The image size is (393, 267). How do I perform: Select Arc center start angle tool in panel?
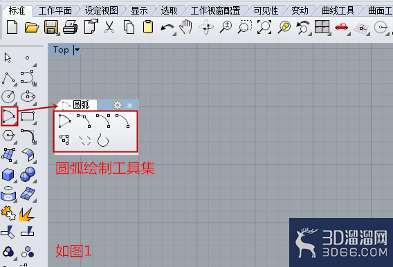tap(64, 121)
